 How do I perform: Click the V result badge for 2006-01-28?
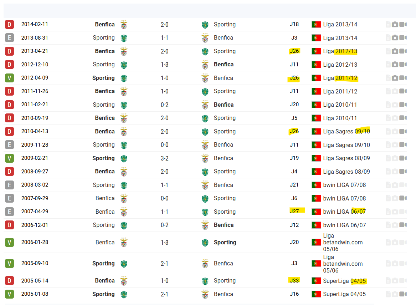[x=9, y=242]
